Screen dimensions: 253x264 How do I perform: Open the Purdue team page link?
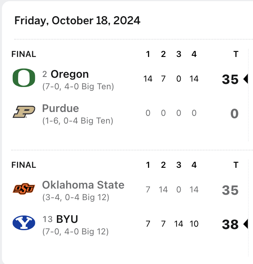coord(60,109)
